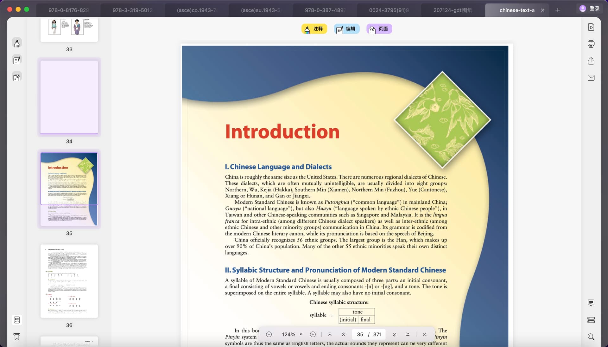Jump to last page arrow
The height and width of the screenshot is (347, 608).
(408, 335)
